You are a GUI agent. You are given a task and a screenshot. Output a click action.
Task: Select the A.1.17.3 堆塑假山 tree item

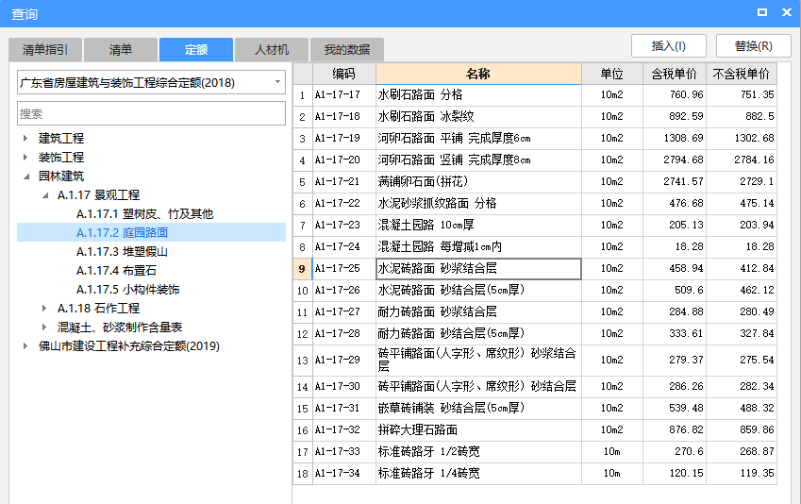click(127, 252)
